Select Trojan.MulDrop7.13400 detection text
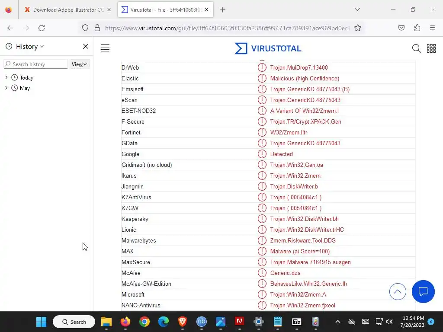 [x=299, y=68]
